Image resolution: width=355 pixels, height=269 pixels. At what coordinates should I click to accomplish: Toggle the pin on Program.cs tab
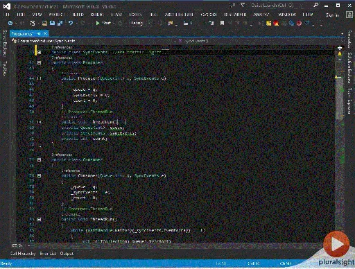click(x=39, y=34)
